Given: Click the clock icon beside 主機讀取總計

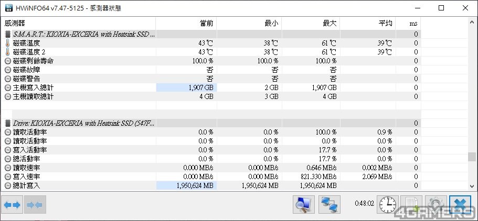Looking at the screenshot, I should pos(8,96).
